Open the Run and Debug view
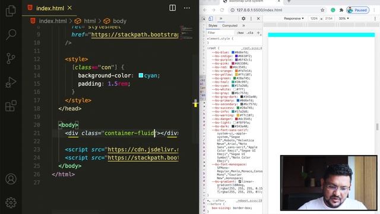The height and width of the screenshot is (214, 380). tap(11, 82)
